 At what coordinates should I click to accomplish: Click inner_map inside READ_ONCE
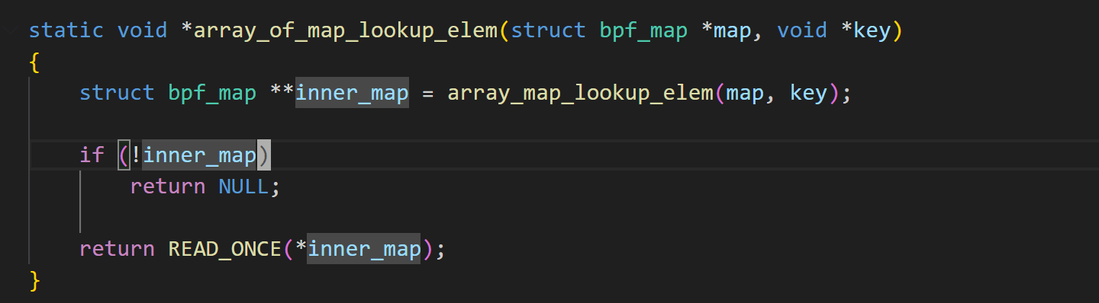[x=364, y=249]
